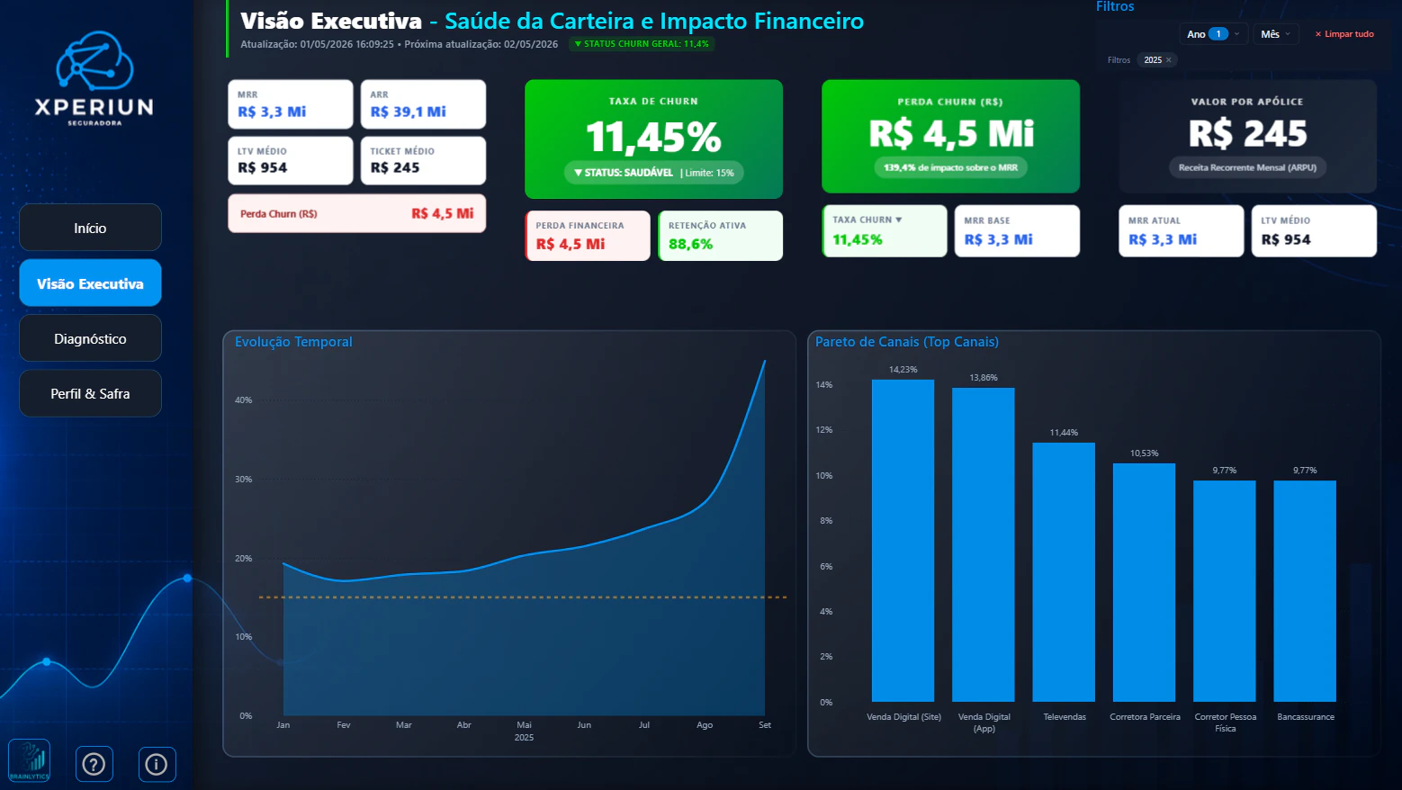Open the Diagnóstico page
Viewport: 1402px width, 790px height.
(x=90, y=338)
